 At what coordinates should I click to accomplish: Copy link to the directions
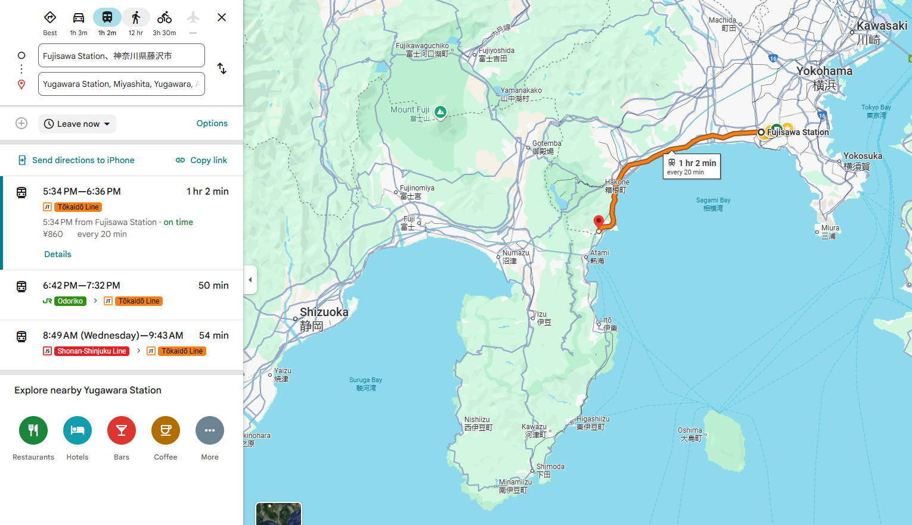click(x=201, y=160)
